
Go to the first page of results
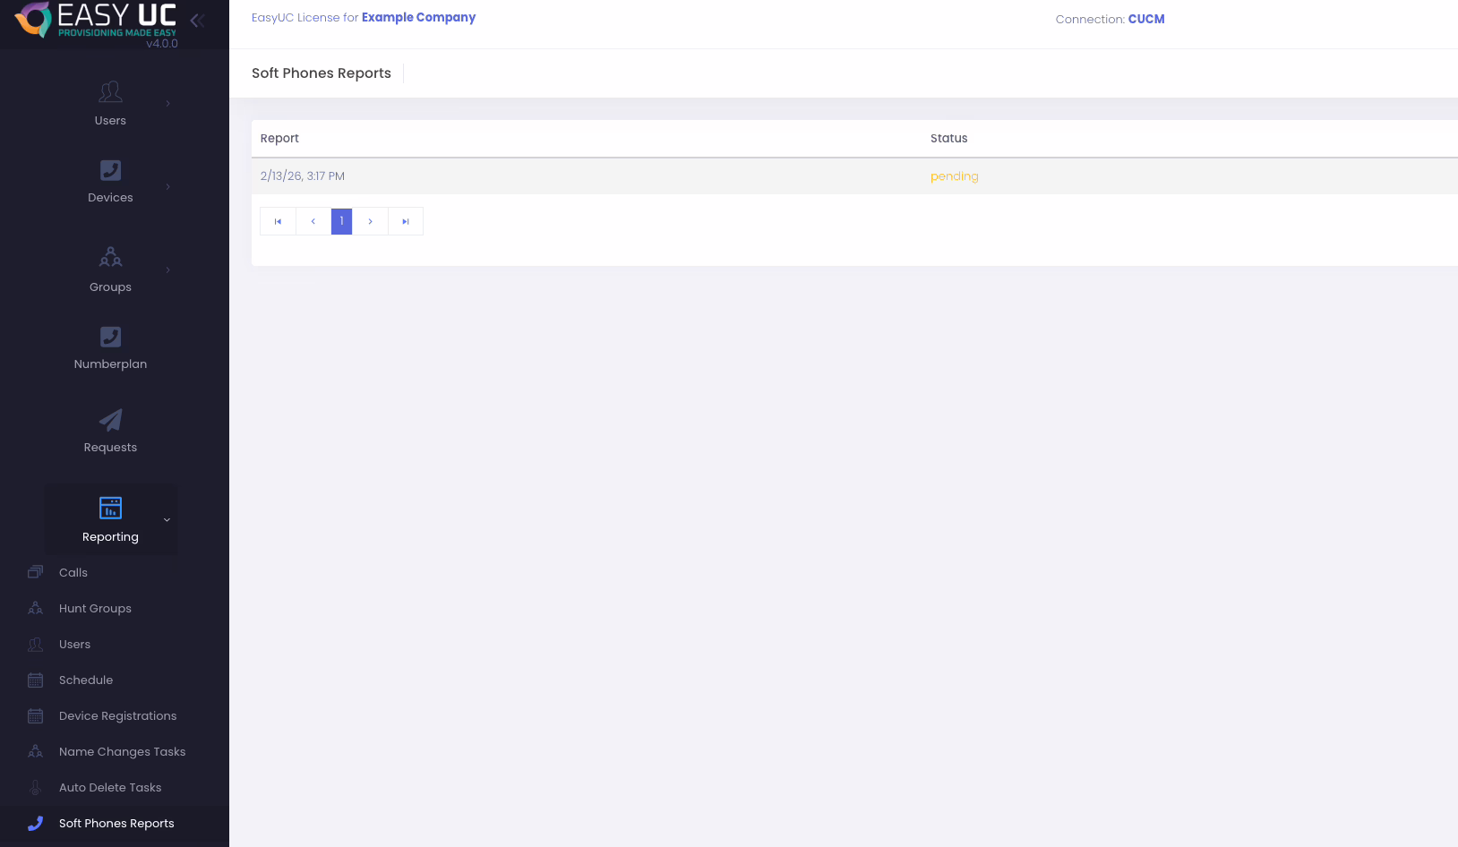pyautogui.click(x=278, y=221)
